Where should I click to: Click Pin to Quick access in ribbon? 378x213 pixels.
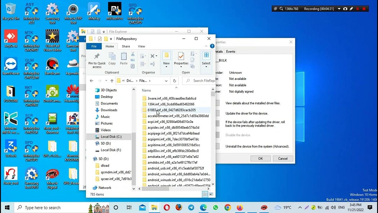[x=97, y=60]
